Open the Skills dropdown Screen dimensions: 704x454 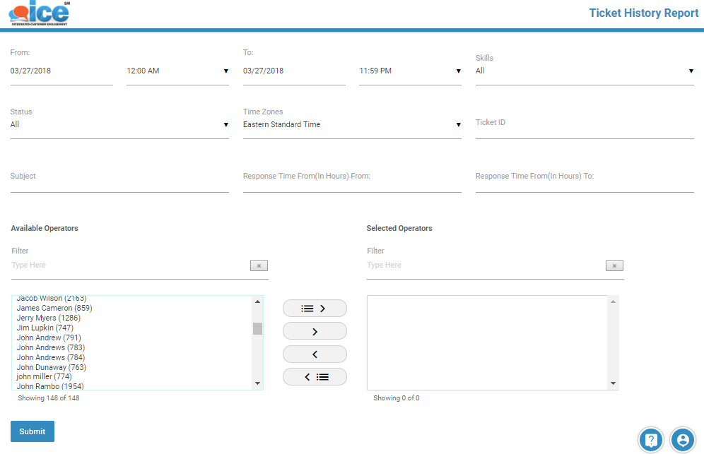click(584, 71)
